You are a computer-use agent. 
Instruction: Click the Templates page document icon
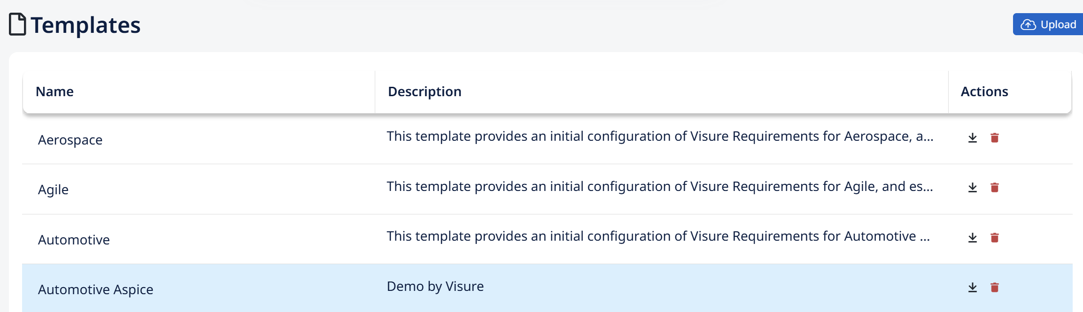pos(17,24)
